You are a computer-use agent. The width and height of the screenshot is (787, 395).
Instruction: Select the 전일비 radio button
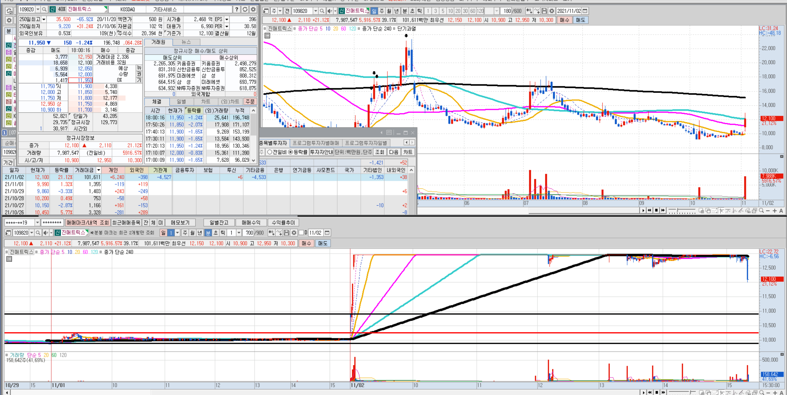(x=269, y=152)
